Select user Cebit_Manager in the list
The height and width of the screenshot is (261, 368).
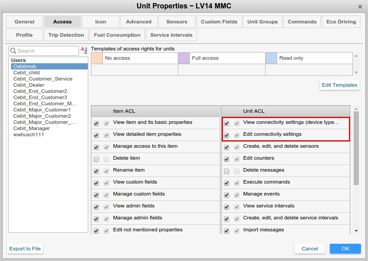pos(31,128)
